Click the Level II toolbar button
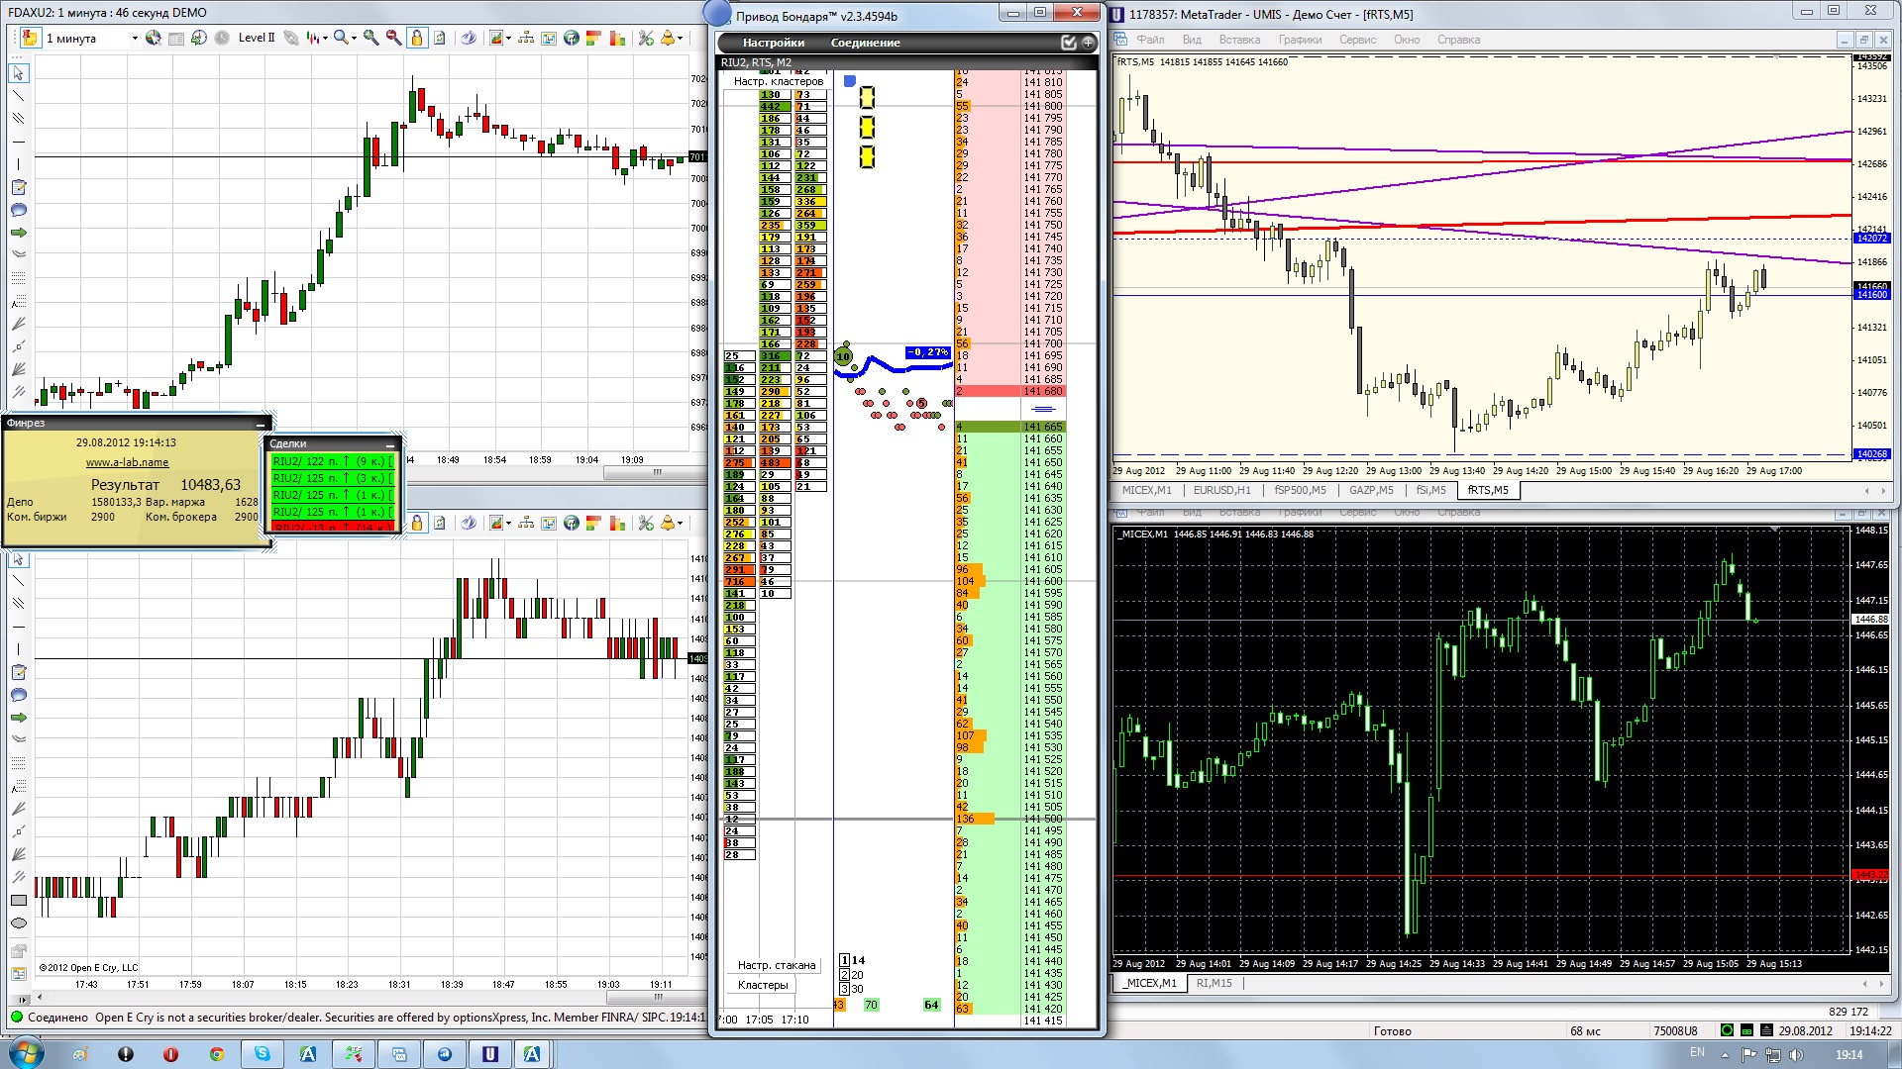Screen dimensions: 1902x1069 [x=257, y=38]
